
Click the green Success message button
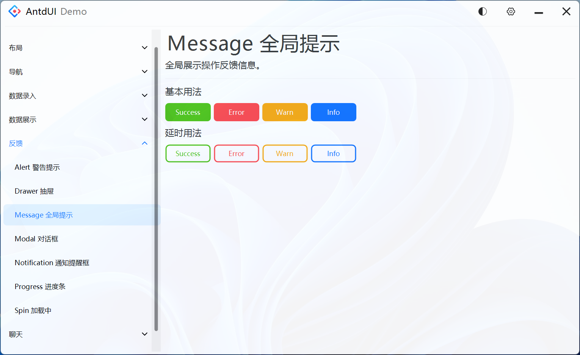188,112
